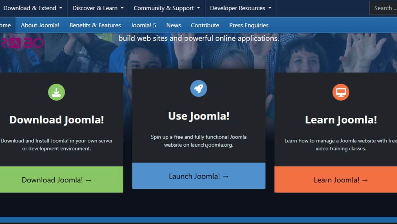Image resolution: width=397 pixels, height=224 pixels.
Task: Select the Joomla! 5 menu item
Action: point(143,25)
